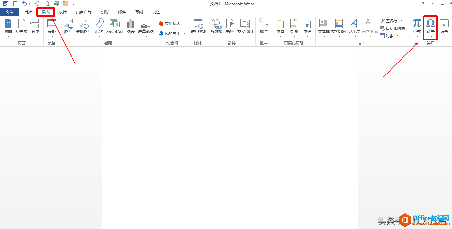The width and height of the screenshot is (452, 229).
Task: Click the Undo arrow icon
Action: coord(25,4)
